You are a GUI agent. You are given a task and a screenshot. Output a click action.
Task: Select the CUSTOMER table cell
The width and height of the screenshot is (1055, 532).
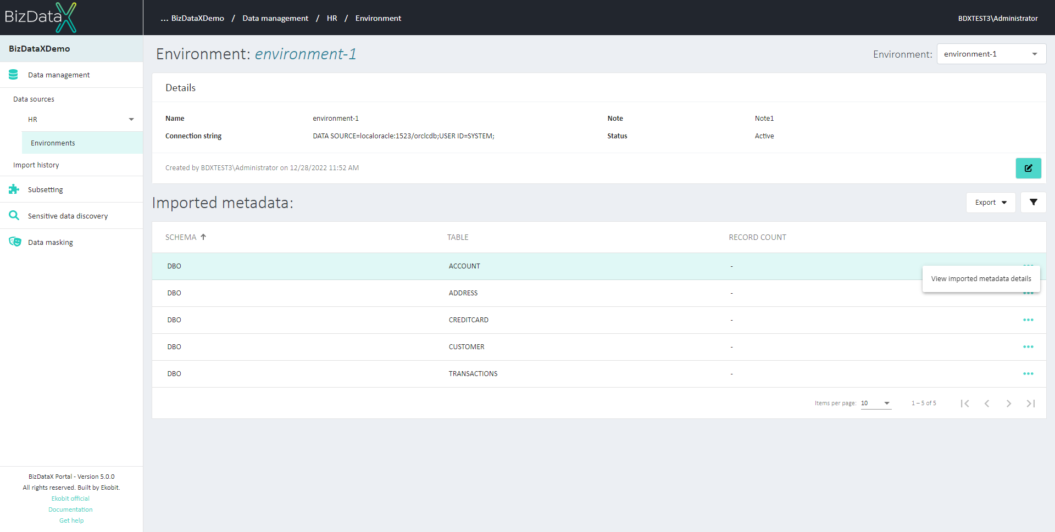tap(467, 347)
